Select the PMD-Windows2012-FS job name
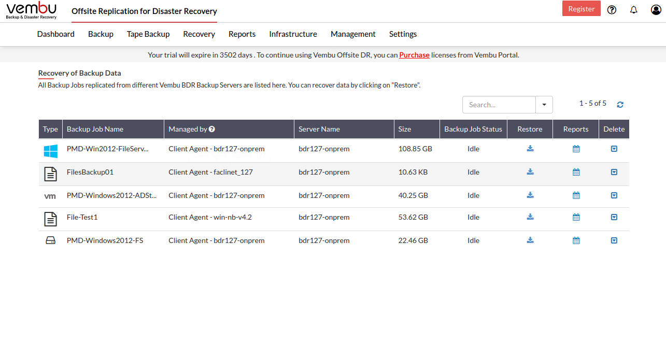Viewport: 666px width, 343px height. pos(105,240)
